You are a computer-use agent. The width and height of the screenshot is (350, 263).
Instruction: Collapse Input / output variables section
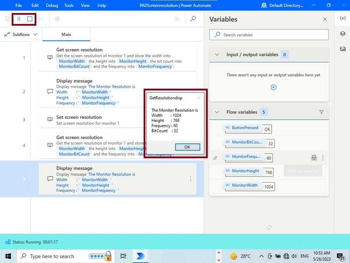point(217,54)
